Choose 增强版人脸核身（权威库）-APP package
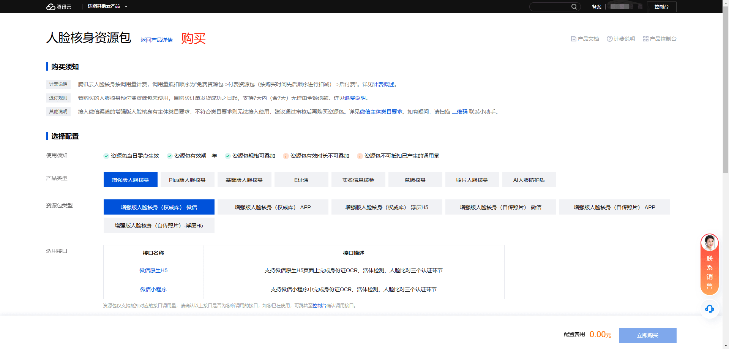729x349 pixels. pyautogui.click(x=273, y=207)
